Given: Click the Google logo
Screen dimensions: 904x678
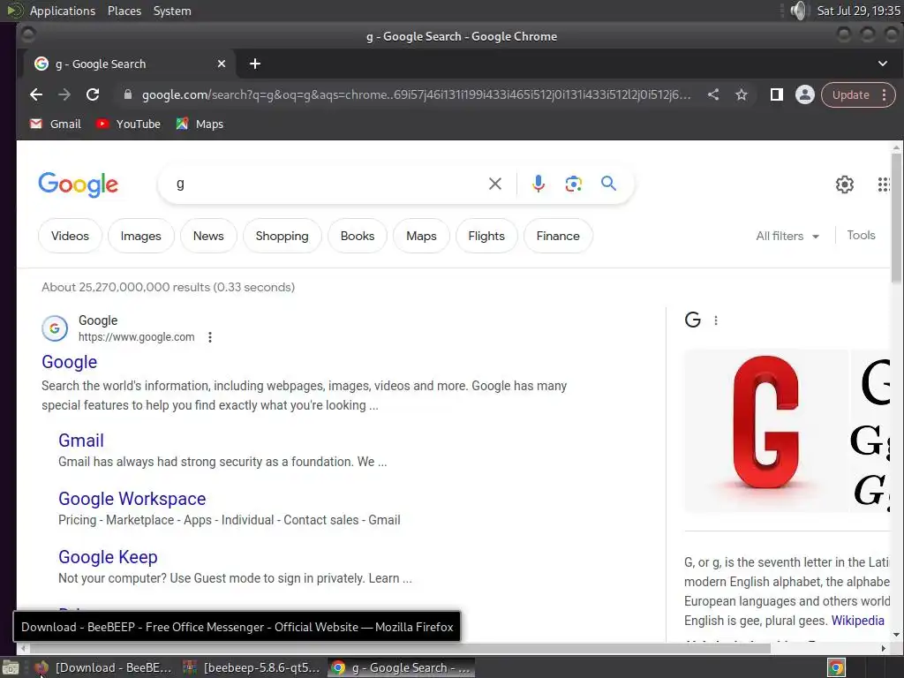Looking at the screenshot, I should [78, 185].
